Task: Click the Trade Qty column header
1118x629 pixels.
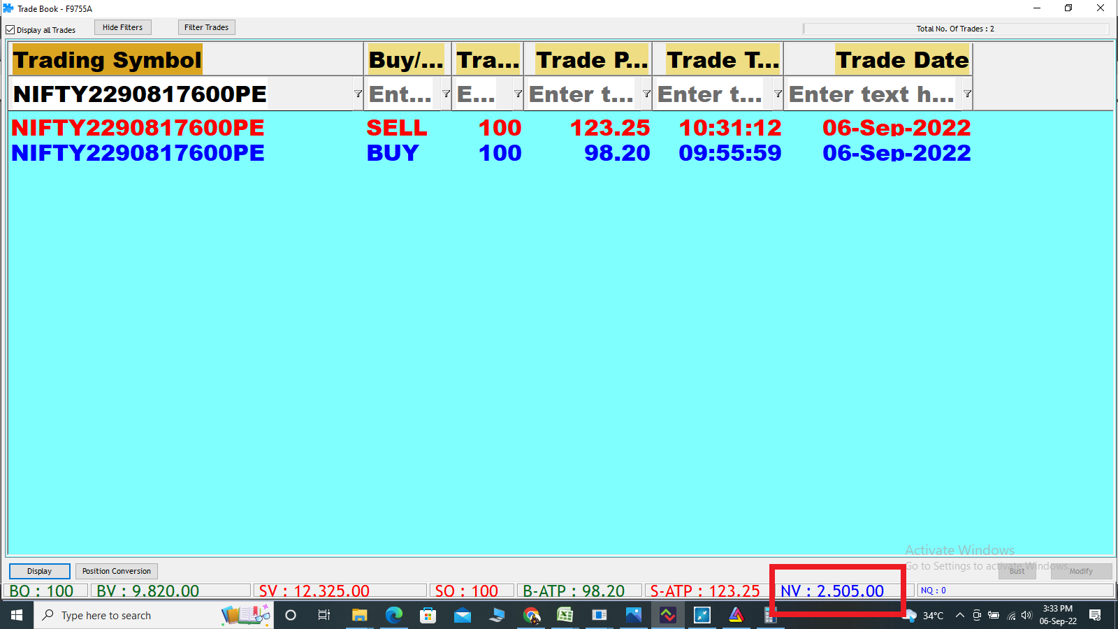Action: click(x=488, y=60)
